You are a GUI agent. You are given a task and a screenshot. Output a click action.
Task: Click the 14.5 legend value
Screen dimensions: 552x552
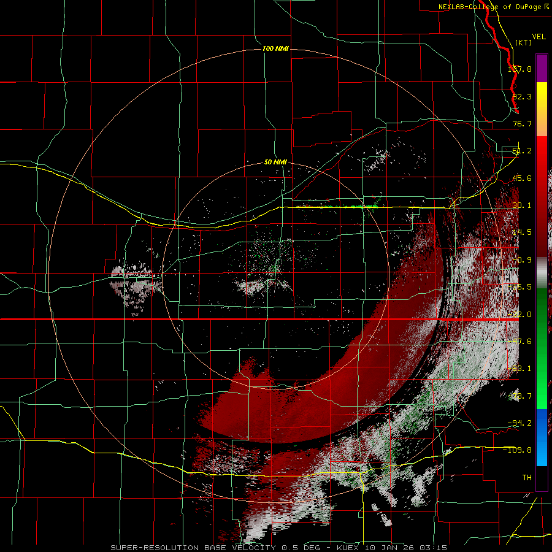pos(522,232)
